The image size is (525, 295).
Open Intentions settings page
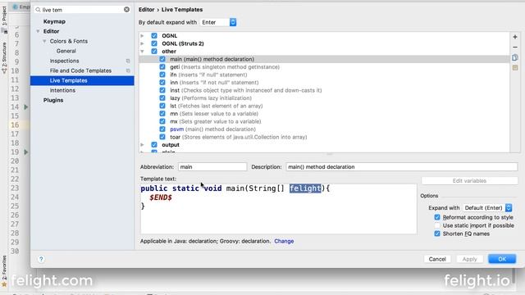(62, 90)
